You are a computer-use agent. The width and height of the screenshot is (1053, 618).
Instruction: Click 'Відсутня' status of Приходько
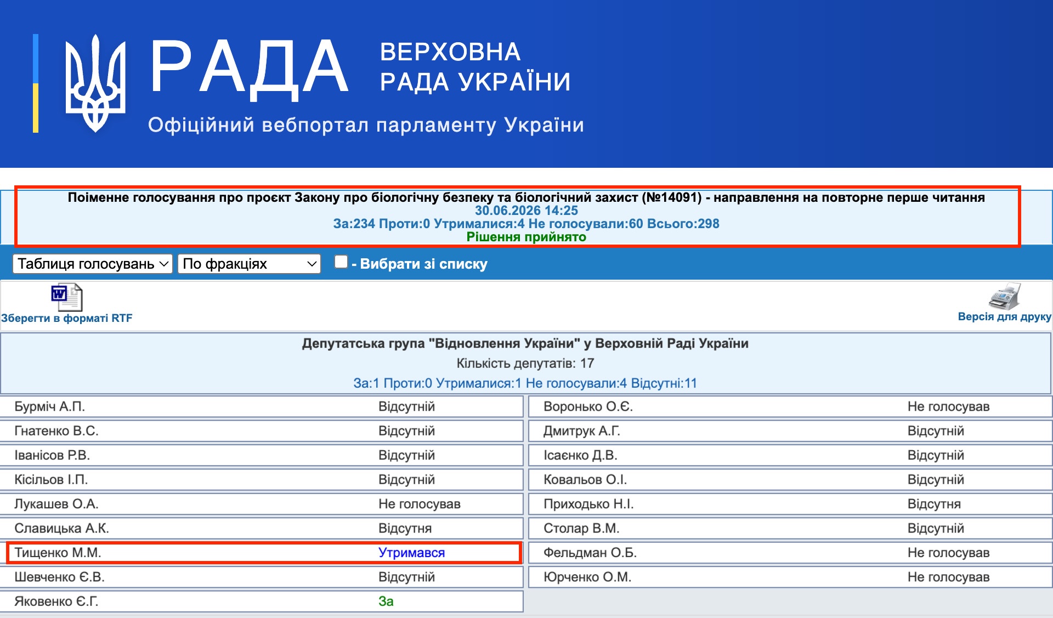pyautogui.click(x=934, y=503)
